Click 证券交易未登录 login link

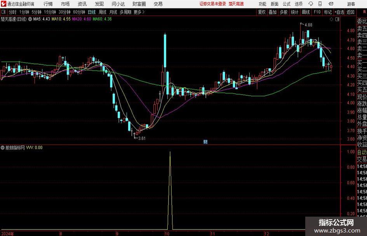213,4
